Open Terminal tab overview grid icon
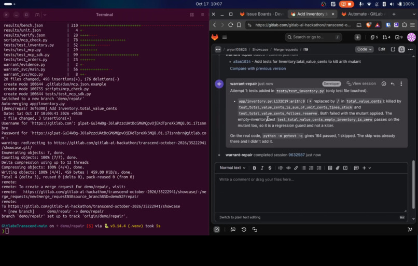 [192, 15]
